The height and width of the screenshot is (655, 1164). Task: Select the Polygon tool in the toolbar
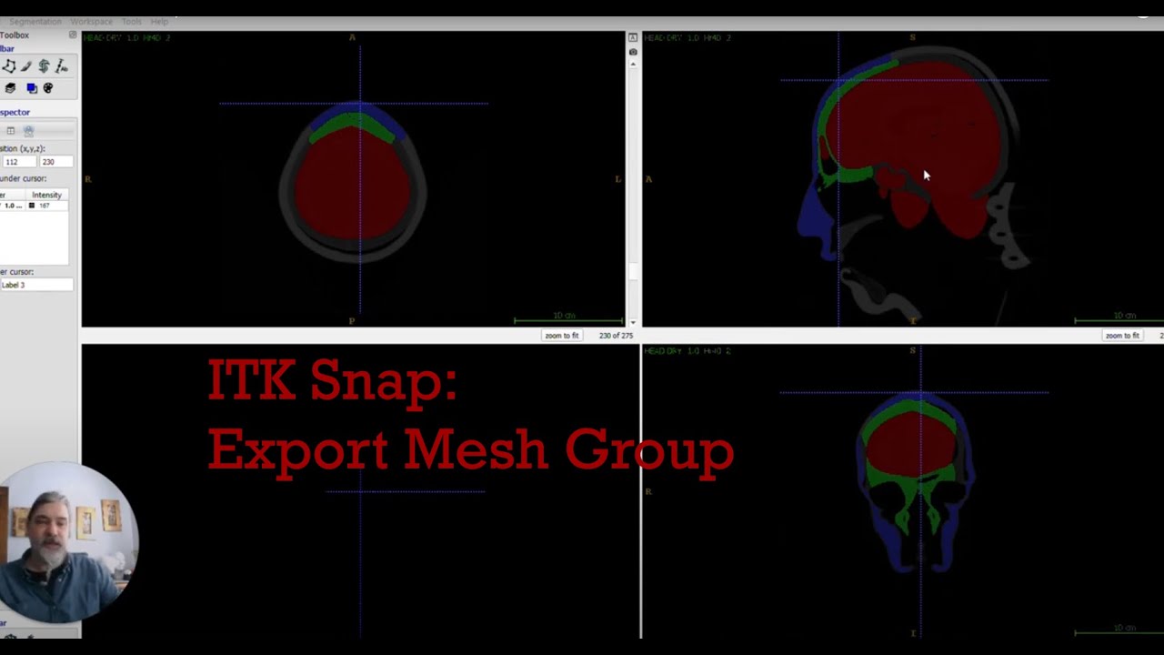9,66
